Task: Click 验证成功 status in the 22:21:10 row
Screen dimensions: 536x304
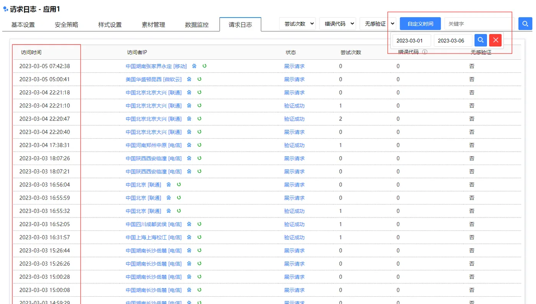Action: pos(294,106)
